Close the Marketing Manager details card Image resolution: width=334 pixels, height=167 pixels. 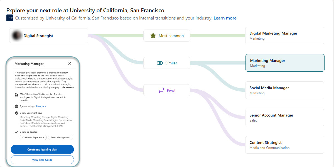point(70,64)
